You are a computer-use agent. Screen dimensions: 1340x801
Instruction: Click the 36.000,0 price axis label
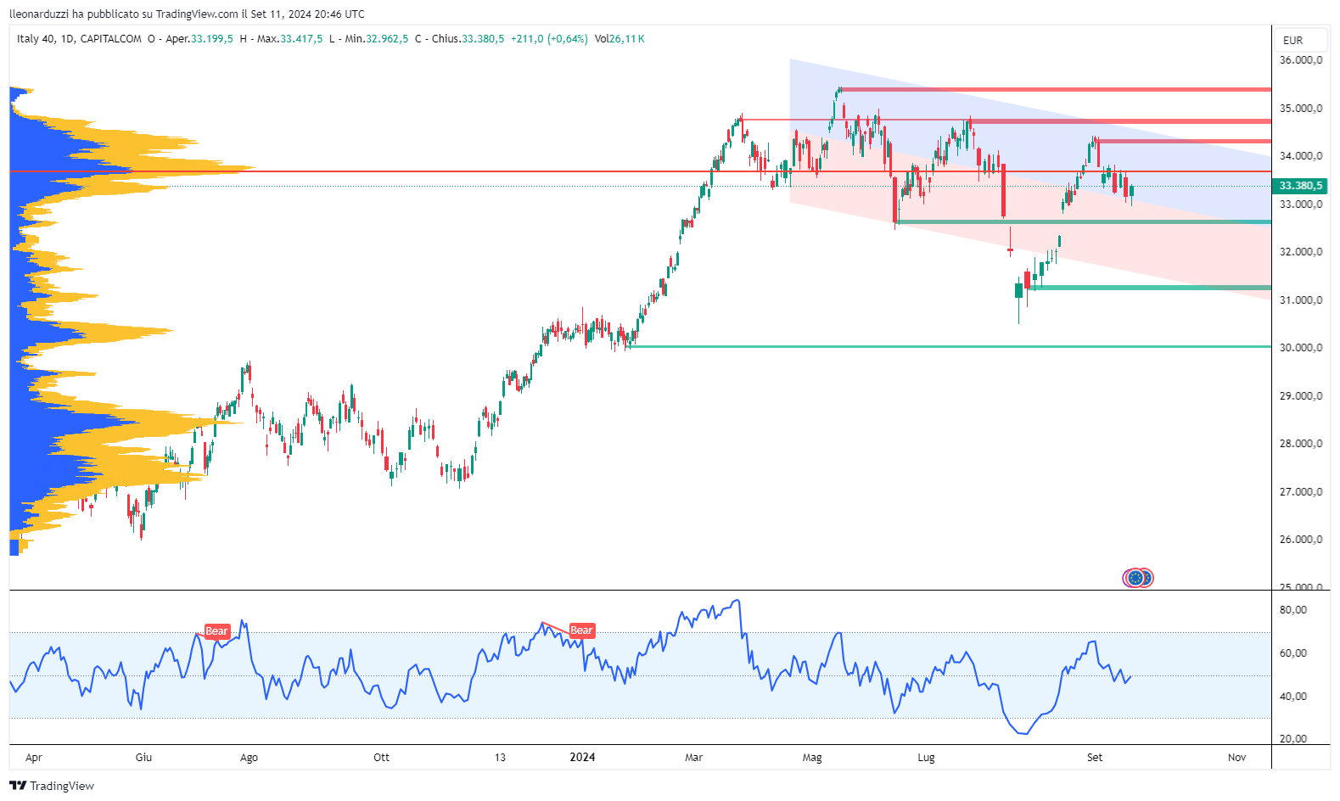(x=1301, y=60)
